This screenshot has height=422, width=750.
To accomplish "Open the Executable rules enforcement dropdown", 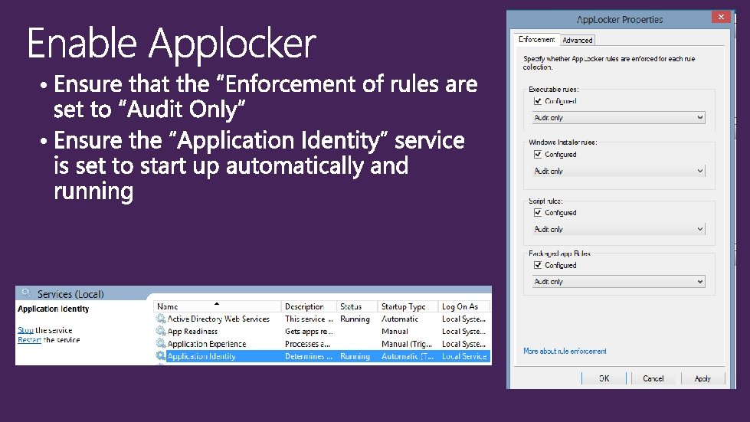I will click(618, 118).
